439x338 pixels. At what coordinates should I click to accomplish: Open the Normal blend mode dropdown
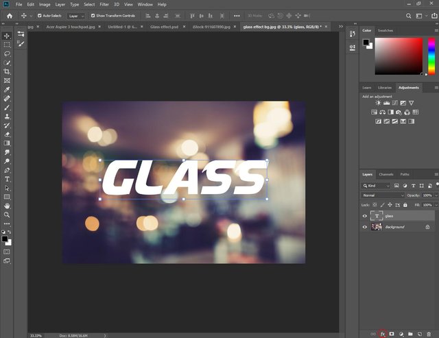383,195
